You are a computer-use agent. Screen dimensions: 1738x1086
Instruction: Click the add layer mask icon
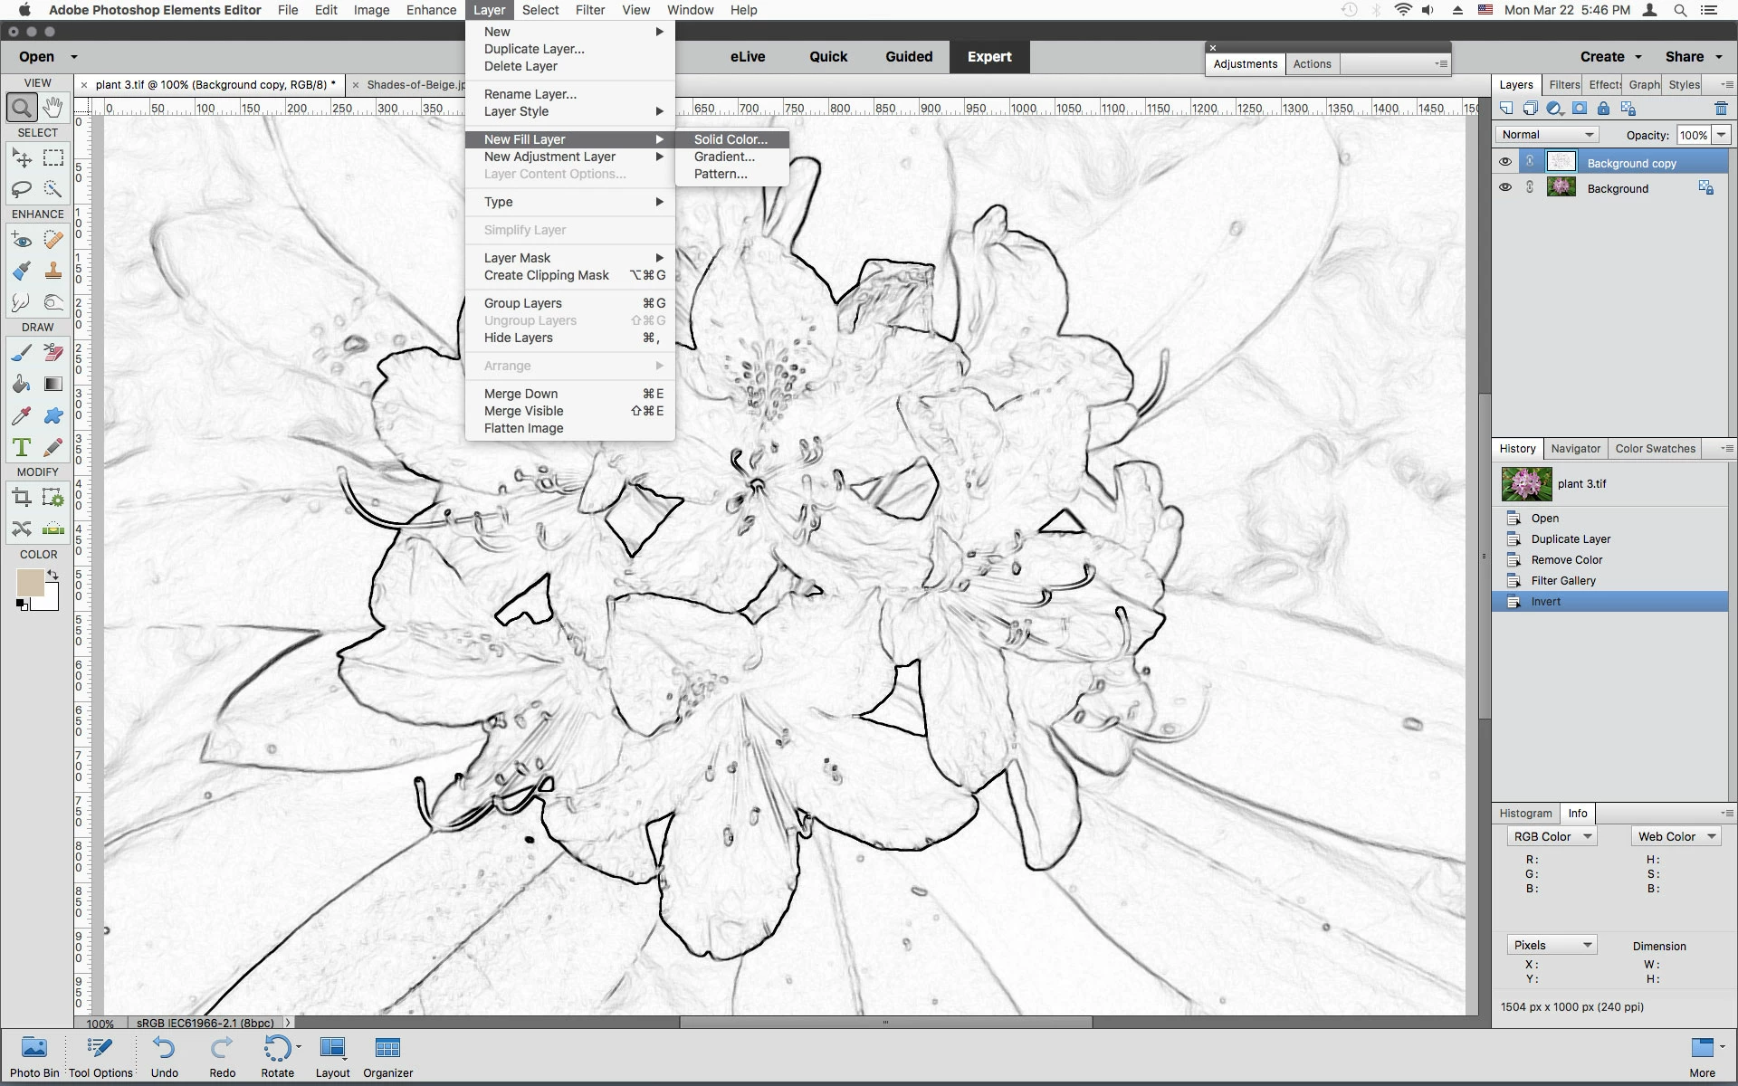[x=1580, y=109]
